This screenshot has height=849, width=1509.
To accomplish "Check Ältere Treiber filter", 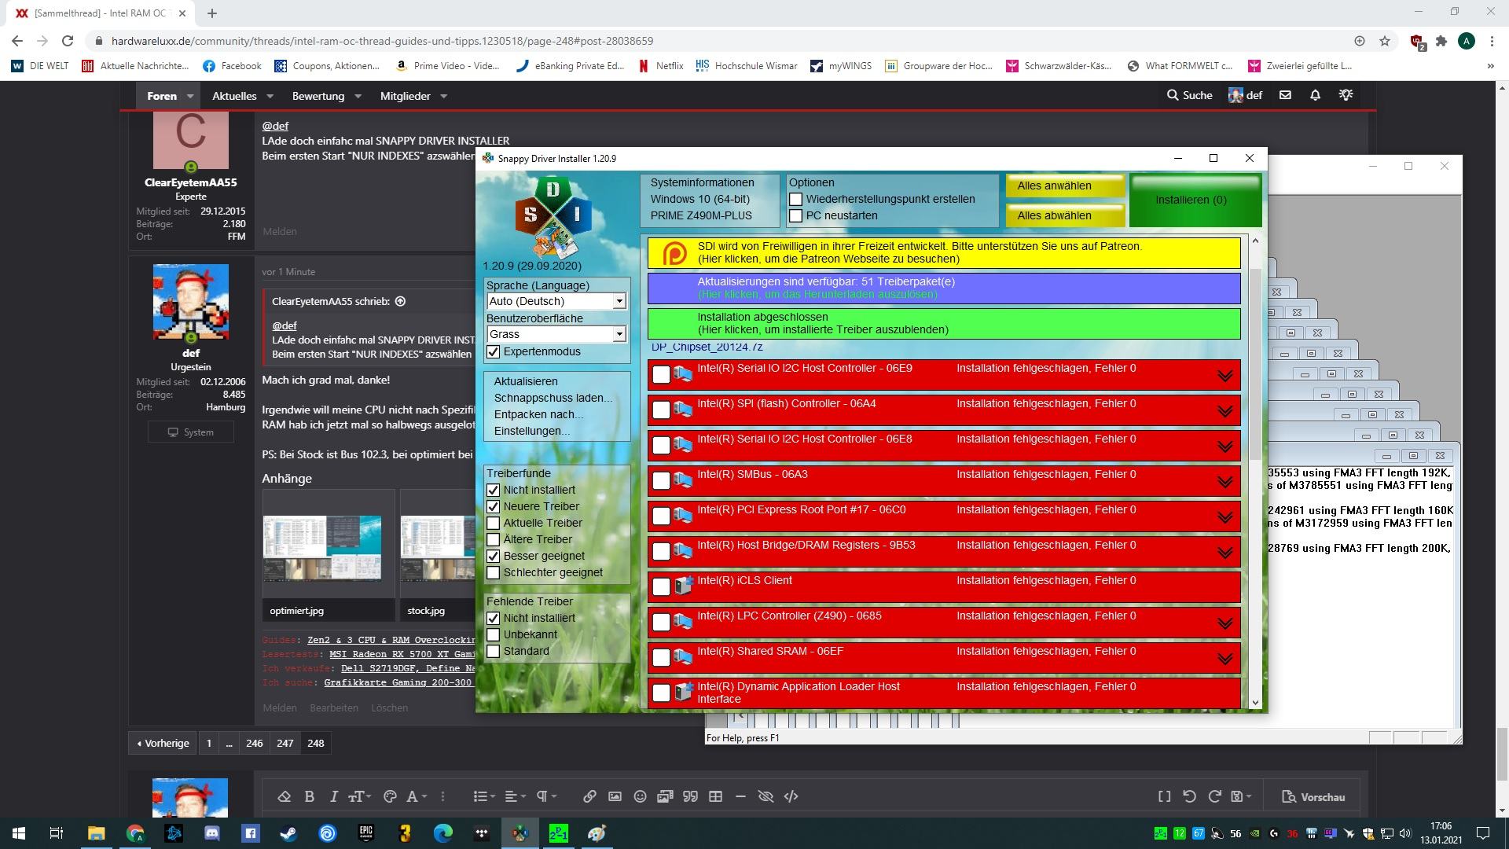I will [493, 539].
